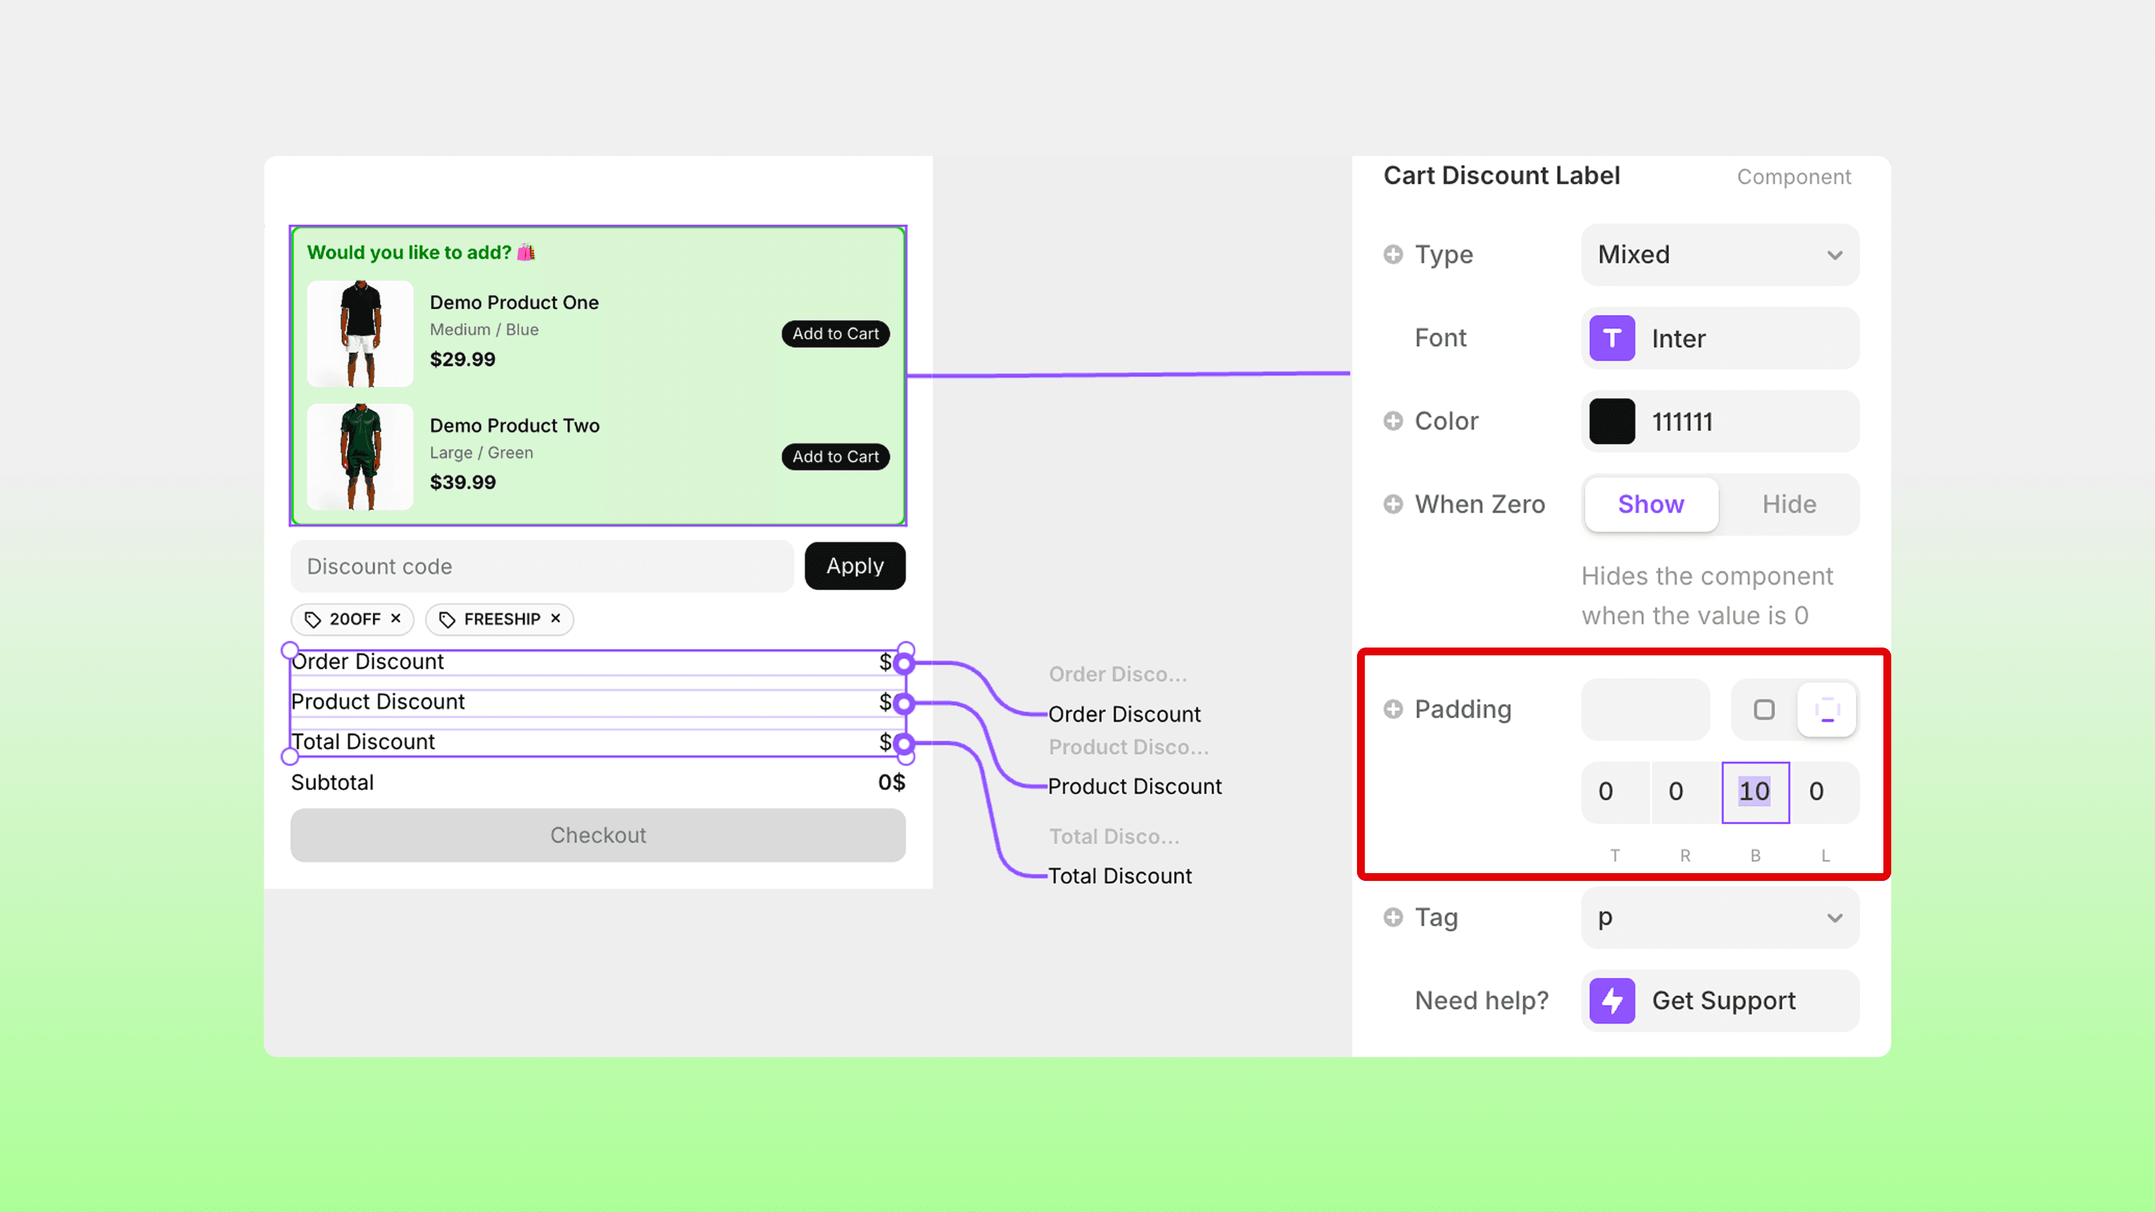
Task: Remove the 20OFF discount tag
Action: [x=397, y=618]
